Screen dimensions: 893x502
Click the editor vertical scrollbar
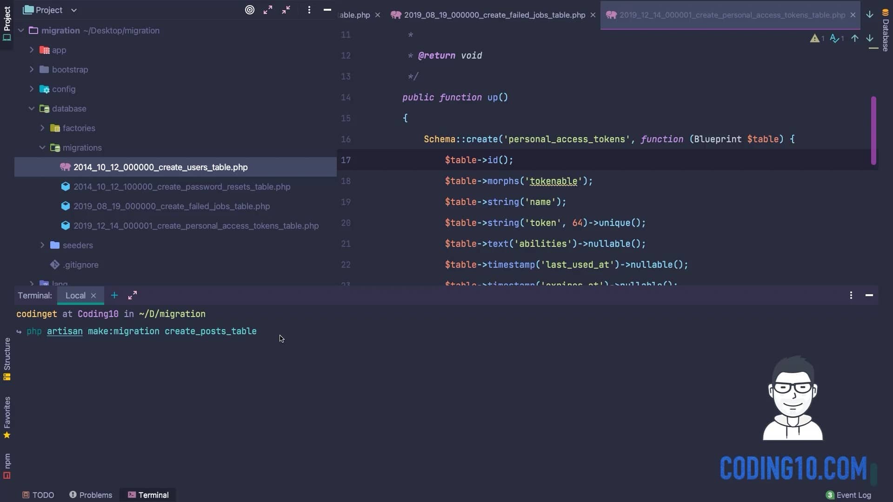[873, 131]
